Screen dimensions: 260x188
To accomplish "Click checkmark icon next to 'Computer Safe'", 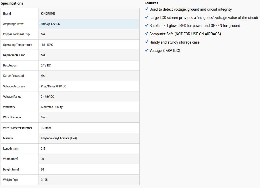I will coord(147,34).
